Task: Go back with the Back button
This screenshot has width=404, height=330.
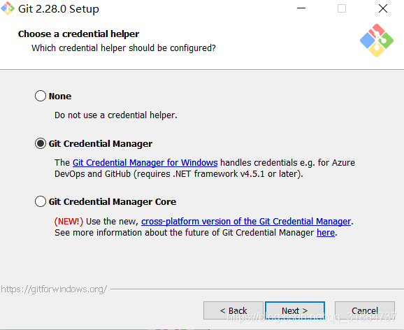Action: coord(233,310)
